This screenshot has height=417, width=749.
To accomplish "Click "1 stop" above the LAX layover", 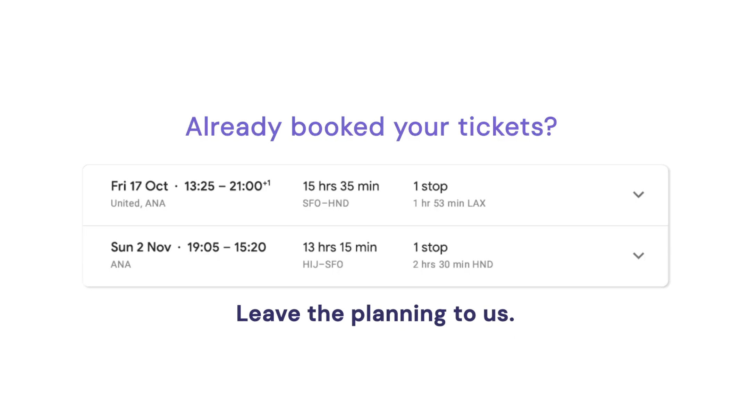I will (430, 186).
